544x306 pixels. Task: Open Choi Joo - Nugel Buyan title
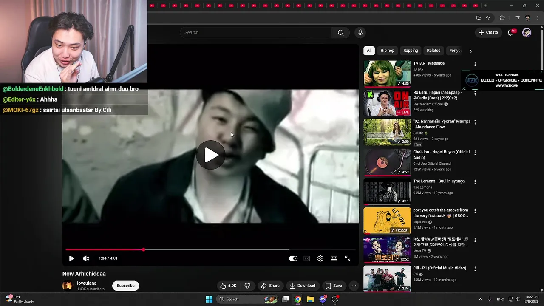pos(441,155)
